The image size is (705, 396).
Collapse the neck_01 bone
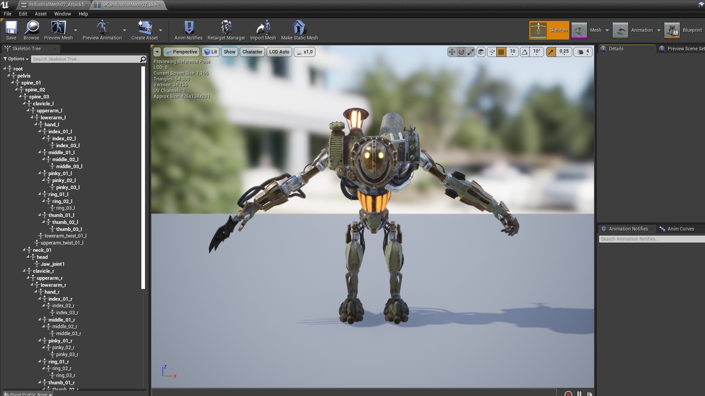click(x=24, y=250)
